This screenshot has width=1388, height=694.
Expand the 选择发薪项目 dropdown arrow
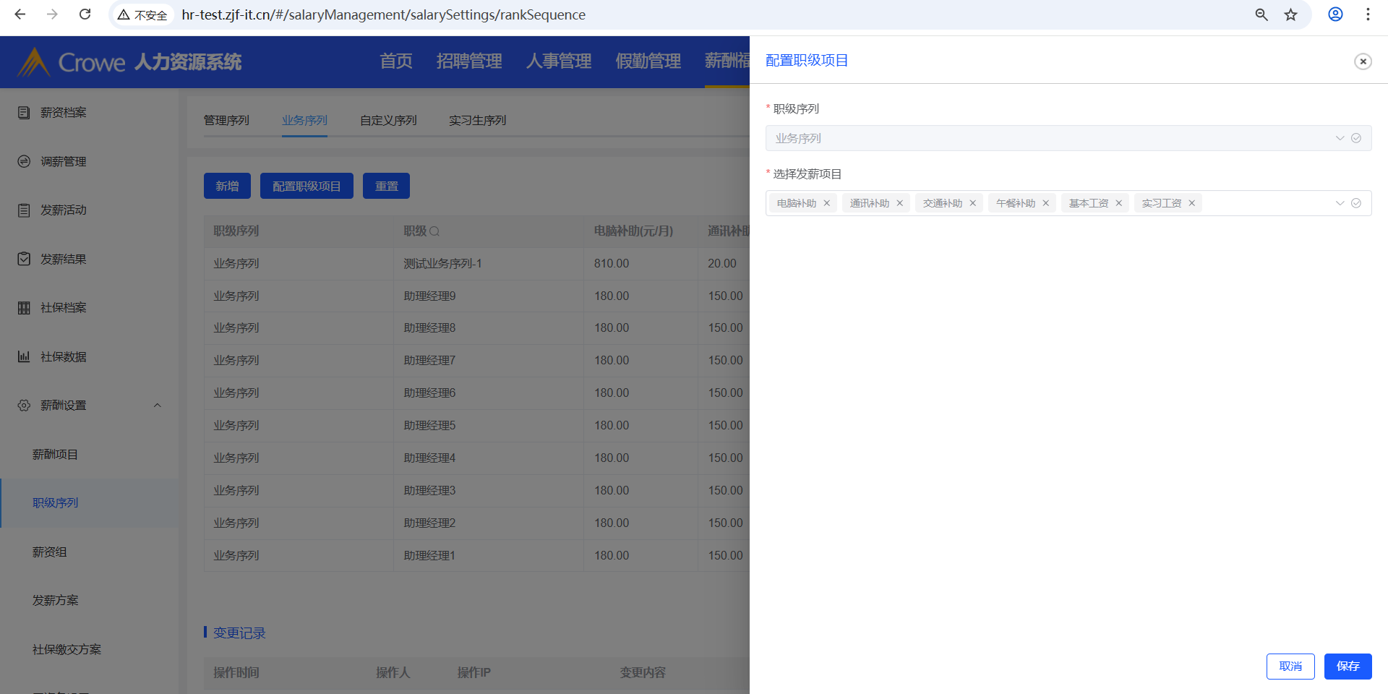click(x=1340, y=203)
